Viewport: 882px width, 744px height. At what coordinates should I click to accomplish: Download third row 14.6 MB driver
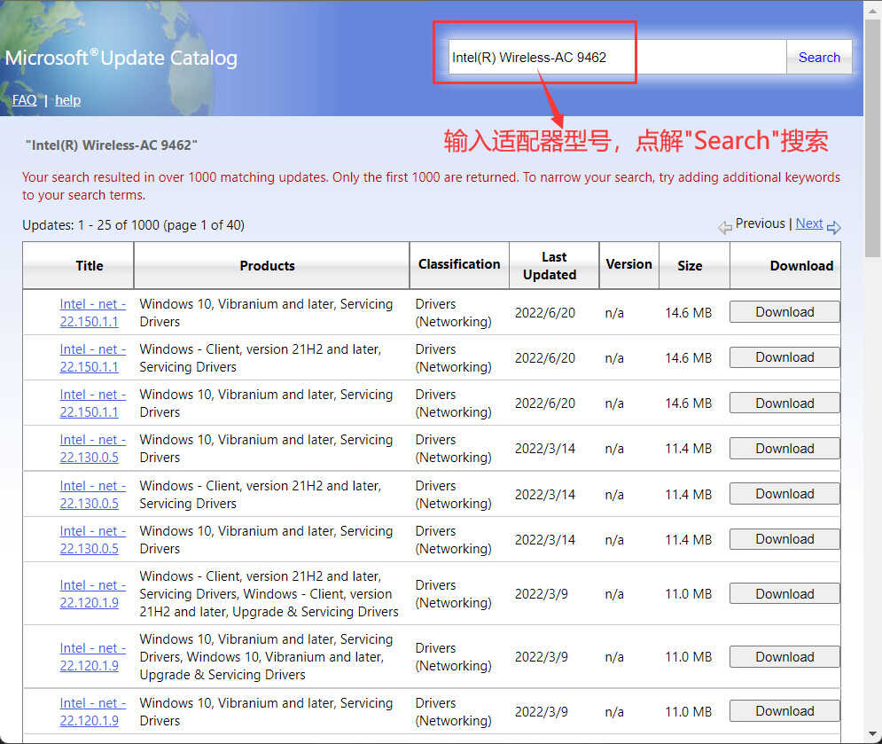pyautogui.click(x=784, y=403)
